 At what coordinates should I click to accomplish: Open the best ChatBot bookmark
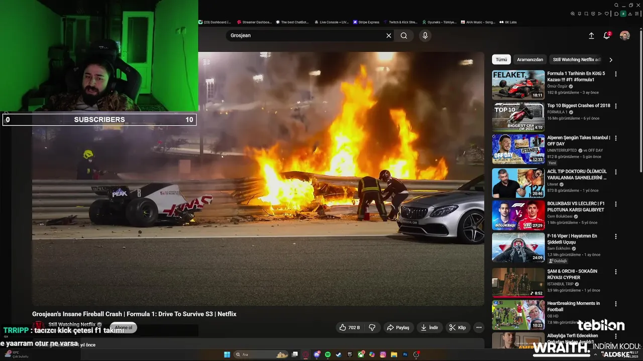coord(292,22)
